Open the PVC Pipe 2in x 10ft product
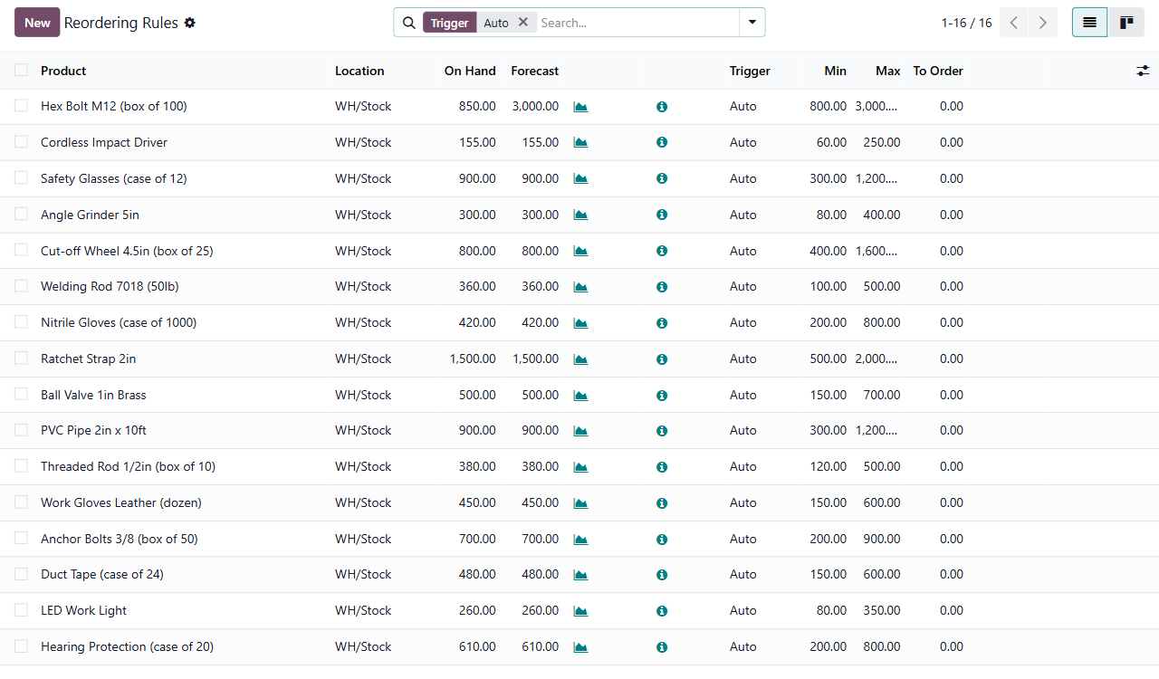The height and width of the screenshot is (679, 1159). click(x=93, y=431)
